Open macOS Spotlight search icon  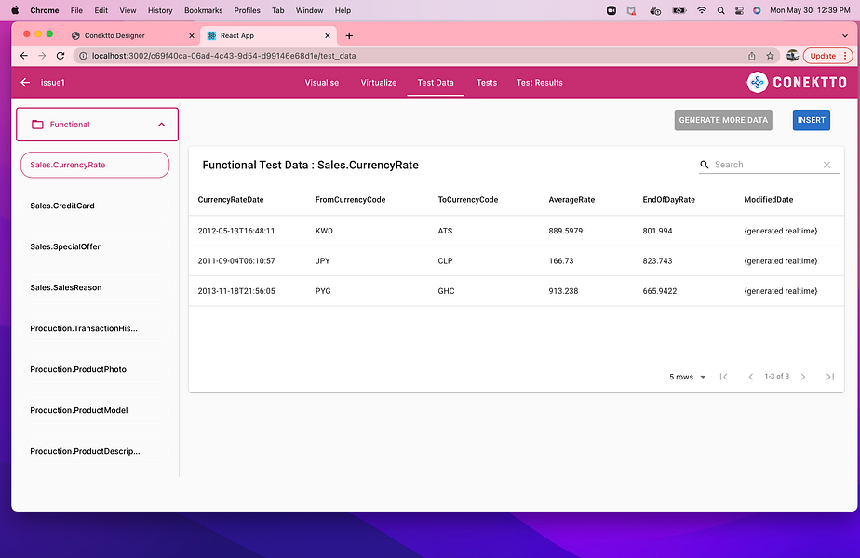tap(720, 10)
